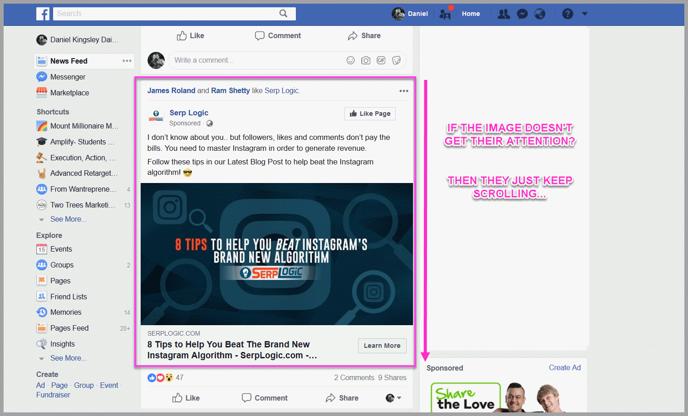Open Messenger icon in the top bar
The image size is (688, 416).
[x=522, y=14]
